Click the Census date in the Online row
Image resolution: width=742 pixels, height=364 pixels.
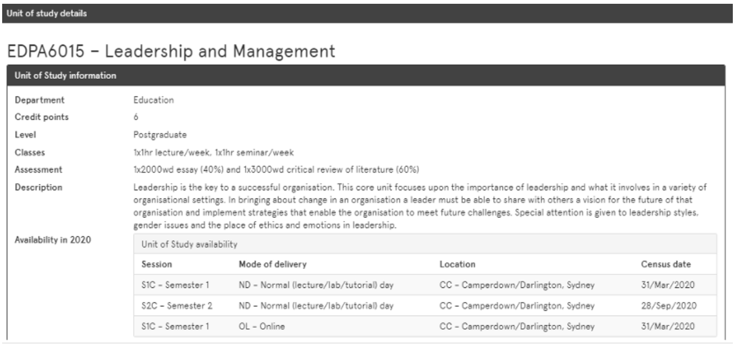click(x=669, y=326)
